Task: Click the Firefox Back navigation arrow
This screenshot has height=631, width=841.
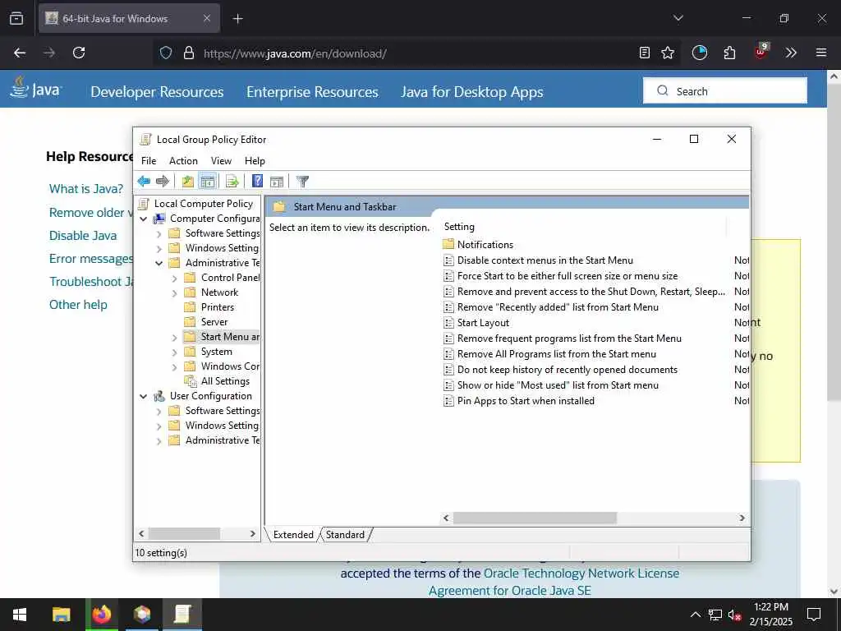Action: 20,53
